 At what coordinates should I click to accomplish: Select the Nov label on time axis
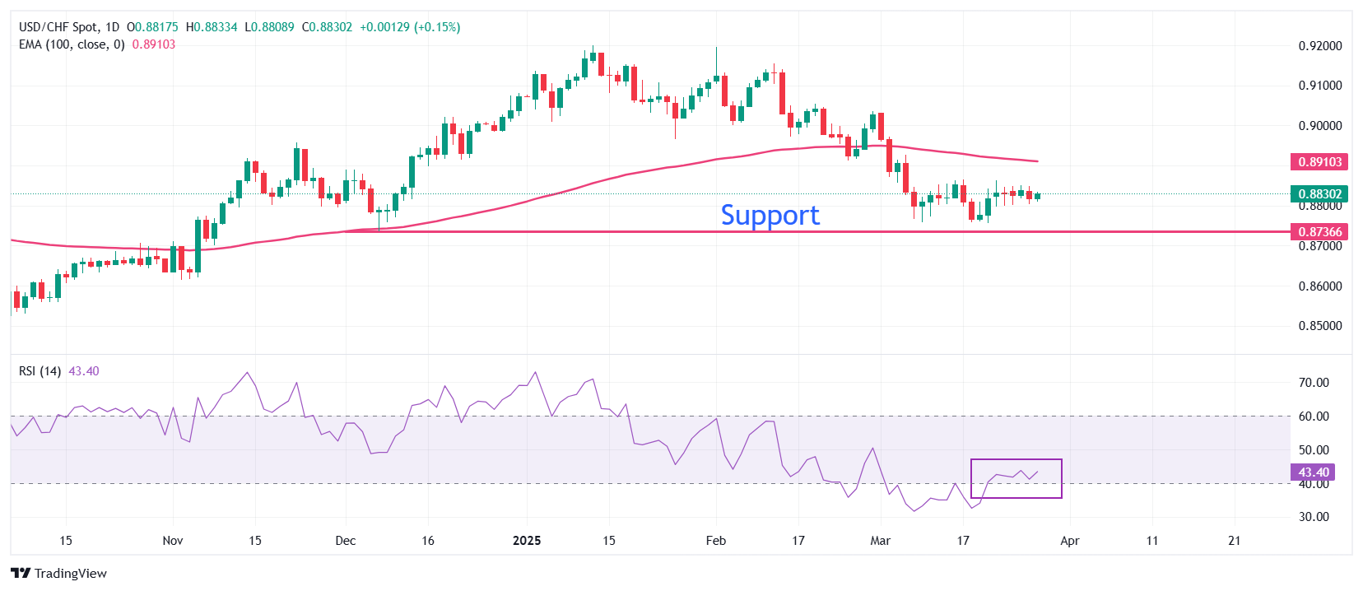[172, 541]
